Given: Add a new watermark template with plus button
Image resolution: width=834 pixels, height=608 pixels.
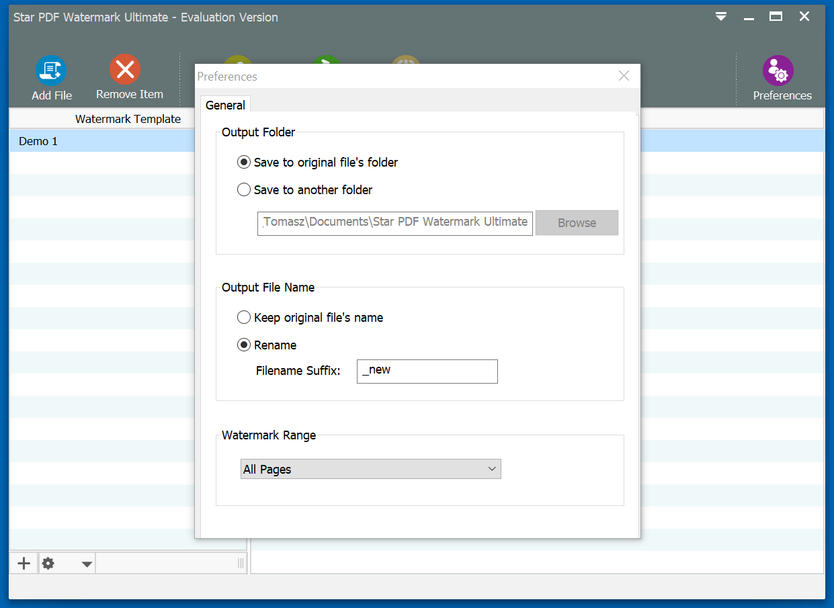Looking at the screenshot, I should tap(24, 564).
